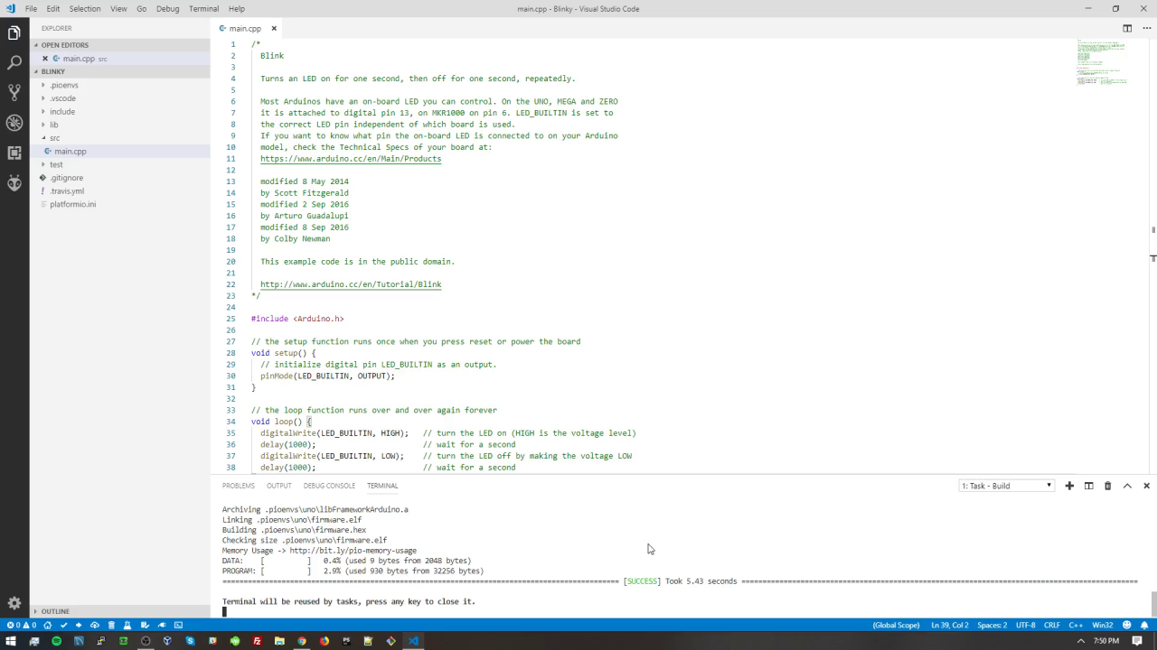
Task: Switch to the Problems panel tab
Action: 239,486
